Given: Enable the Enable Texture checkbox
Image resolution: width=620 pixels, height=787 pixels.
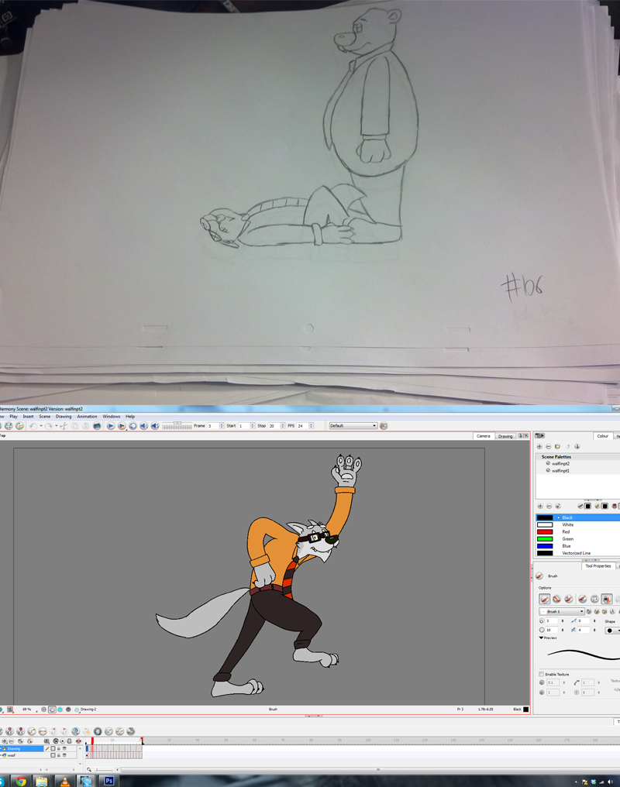Looking at the screenshot, I should (x=541, y=674).
